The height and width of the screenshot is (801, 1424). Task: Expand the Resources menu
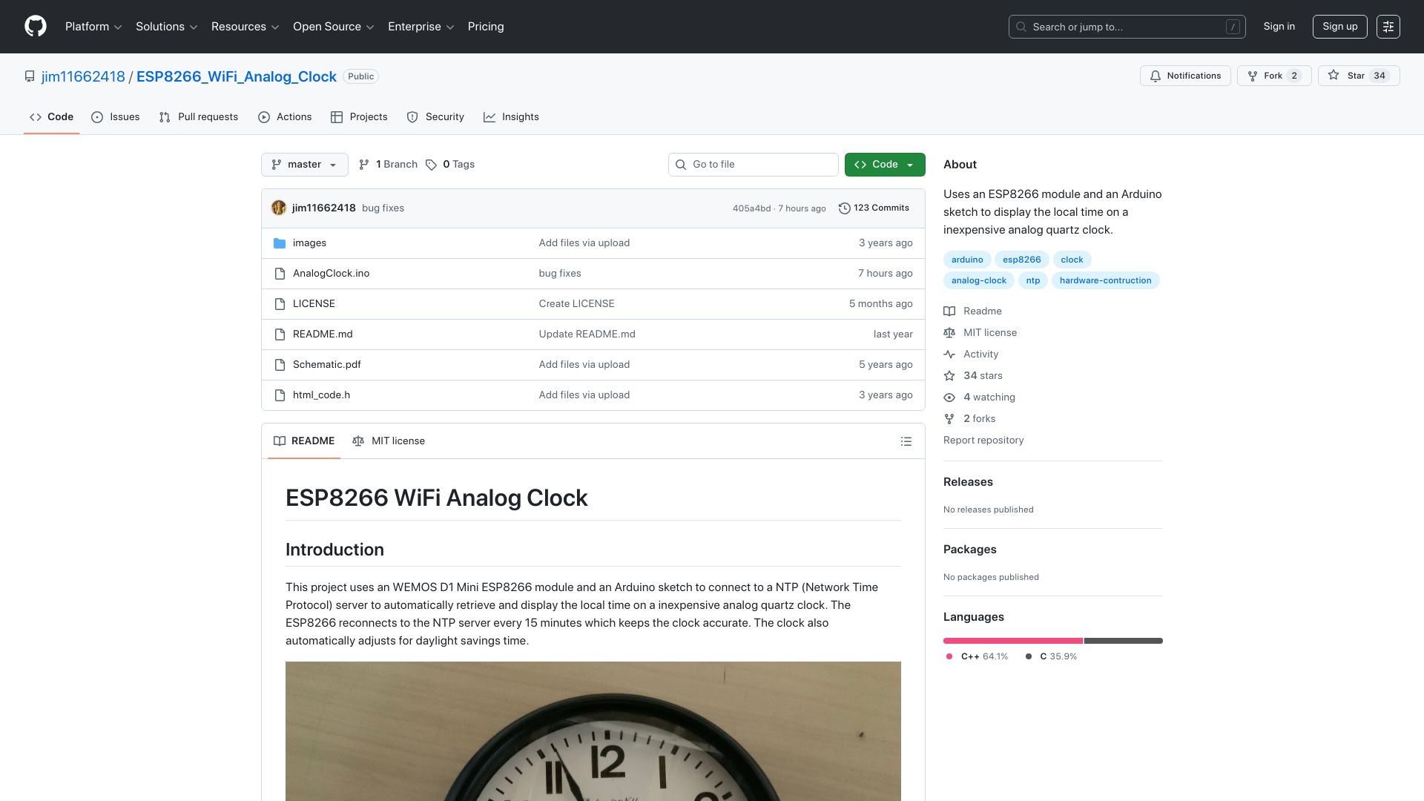click(x=245, y=27)
